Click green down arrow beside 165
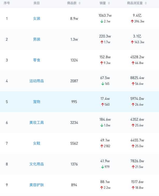 (x=103, y=84)
